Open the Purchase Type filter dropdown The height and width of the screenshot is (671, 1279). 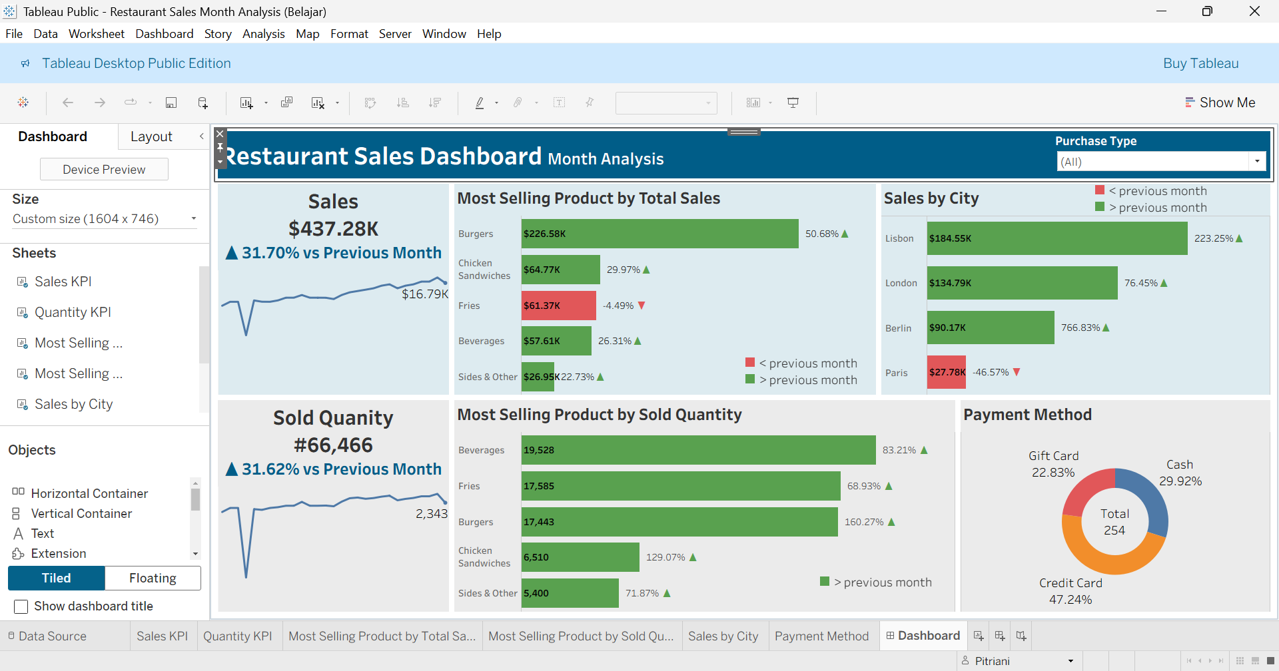pyautogui.click(x=1256, y=162)
